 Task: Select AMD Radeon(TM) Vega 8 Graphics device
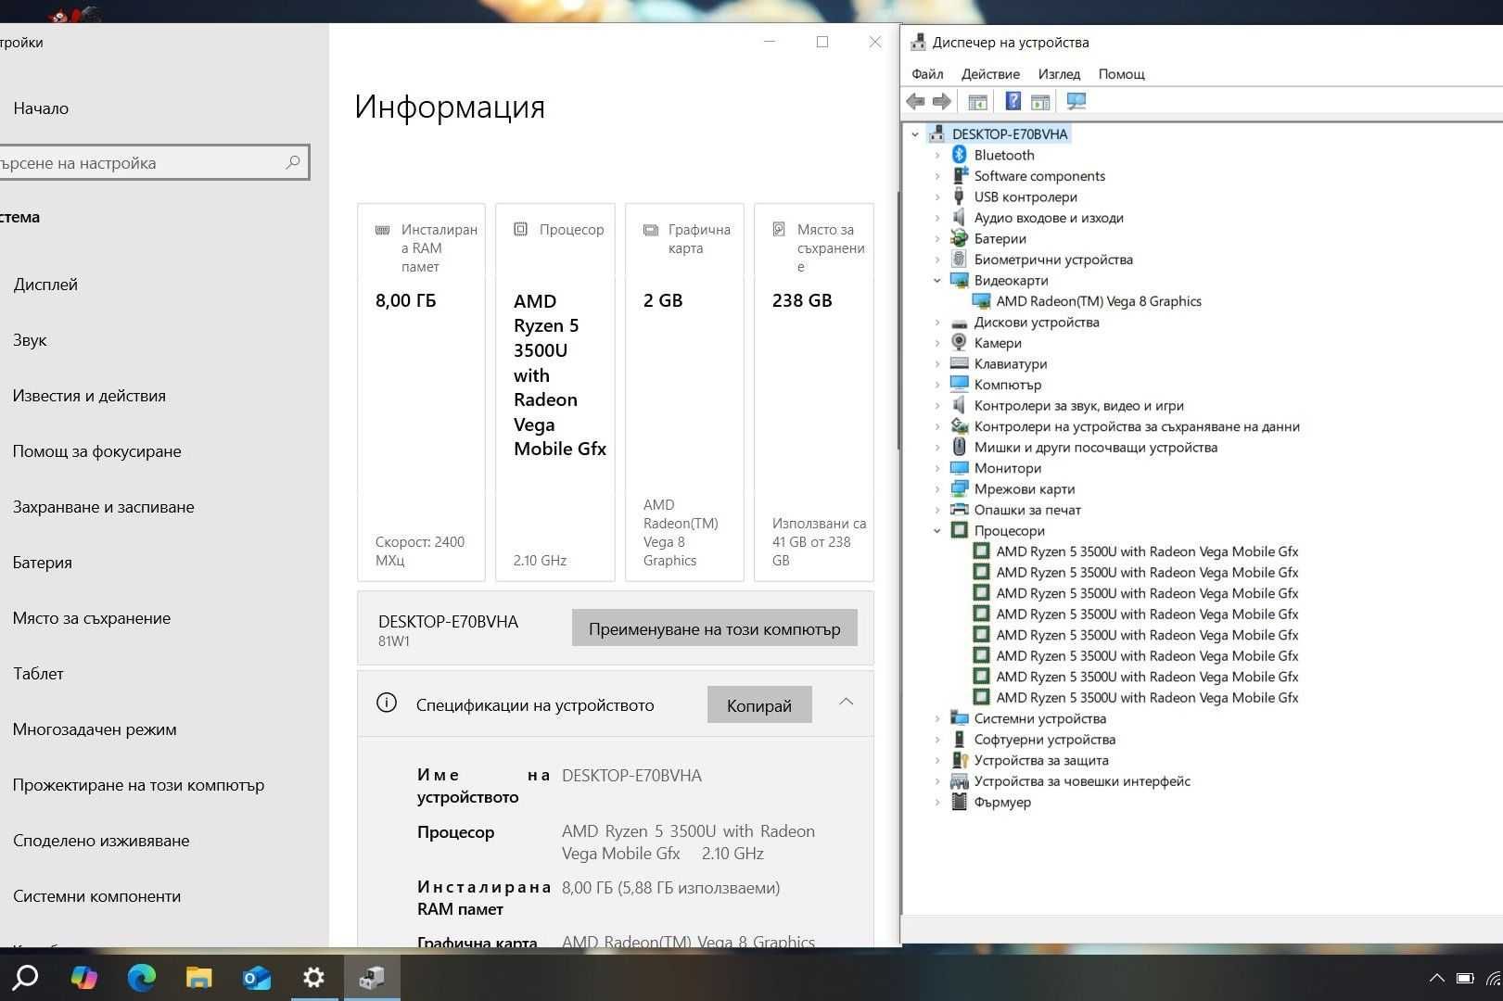1098,301
